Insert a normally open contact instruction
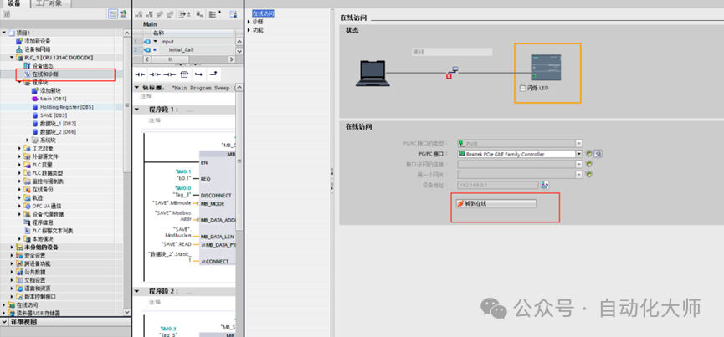The image size is (724, 337). point(140,74)
